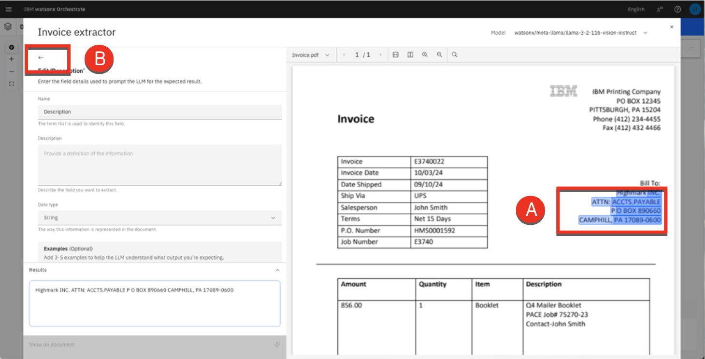
Task: Click the Description text area
Action: 159,165
